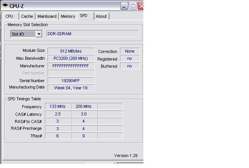Click the Buffered value no
Viewport: 249px width, 168px height.
point(130,66)
